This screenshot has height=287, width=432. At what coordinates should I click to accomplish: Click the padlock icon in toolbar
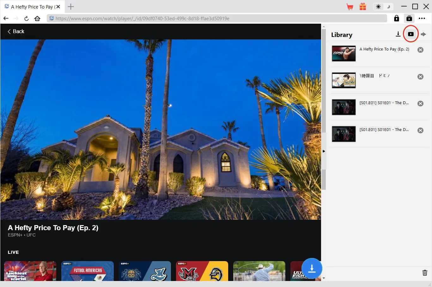click(x=397, y=18)
